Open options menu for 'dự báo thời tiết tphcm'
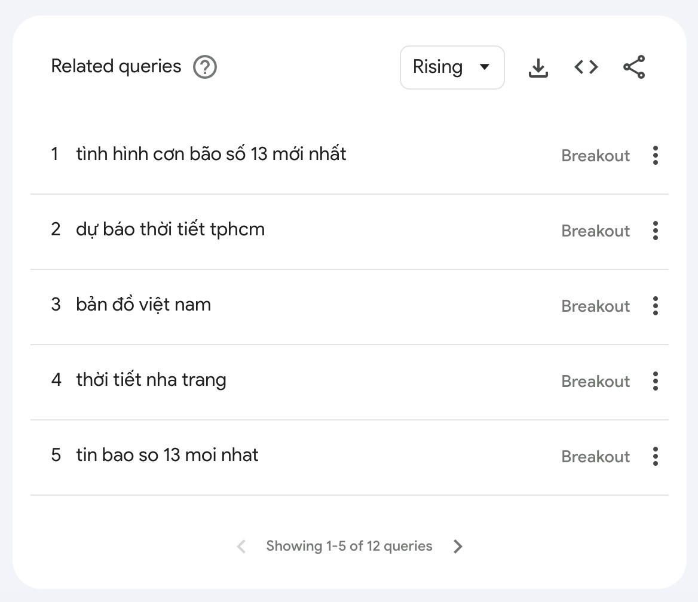698x602 pixels. pyautogui.click(x=655, y=231)
